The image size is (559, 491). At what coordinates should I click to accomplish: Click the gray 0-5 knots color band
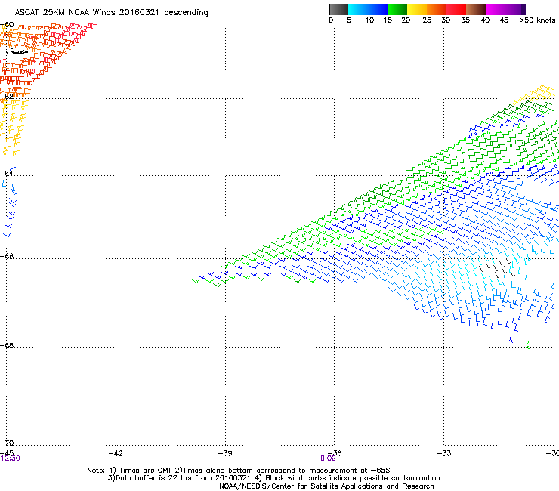coord(338,9)
